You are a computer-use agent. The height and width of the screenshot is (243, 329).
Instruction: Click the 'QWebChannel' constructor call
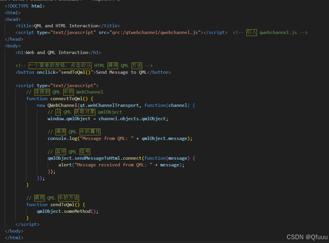[62, 105]
